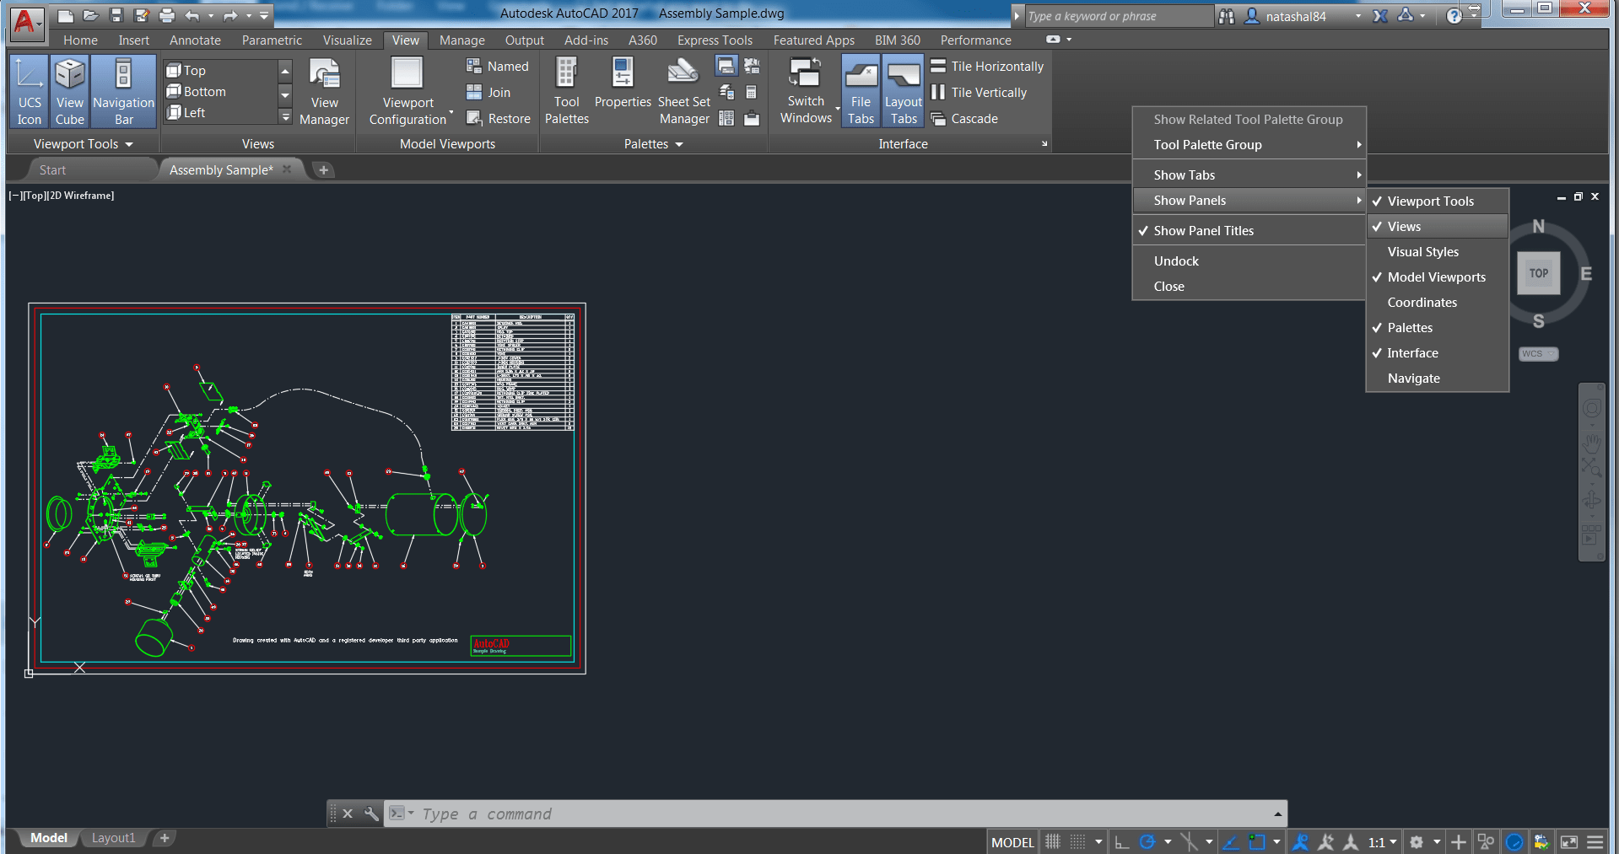Switch to the Home ribbon tab
Image resolution: width=1619 pixels, height=854 pixels.
80,40
